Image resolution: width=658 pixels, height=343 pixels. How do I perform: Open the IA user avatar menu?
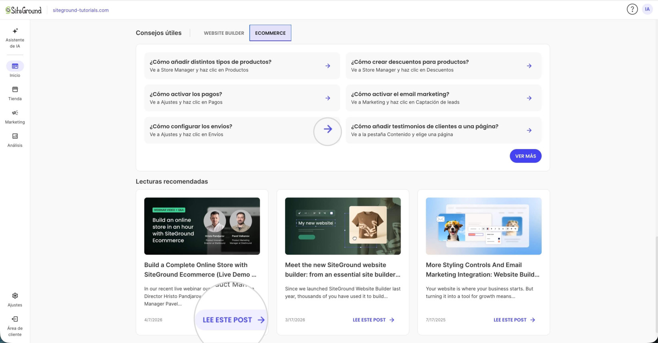647,9
